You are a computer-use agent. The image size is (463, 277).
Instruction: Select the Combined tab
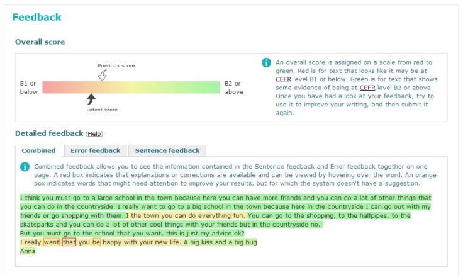pyautogui.click(x=38, y=150)
